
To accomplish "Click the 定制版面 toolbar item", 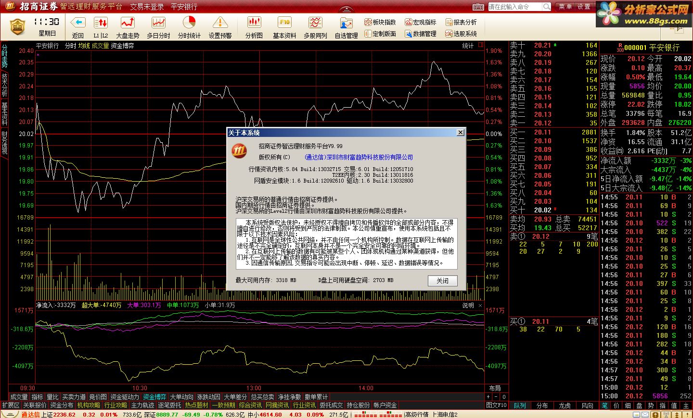I will [x=380, y=34].
